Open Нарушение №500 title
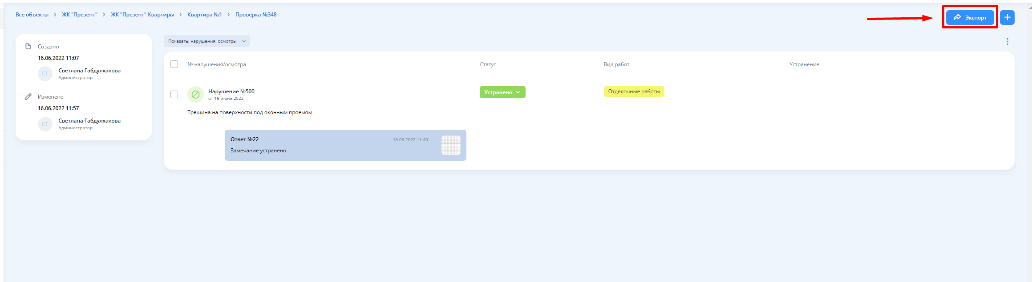The image size is (1032, 282). coord(231,91)
